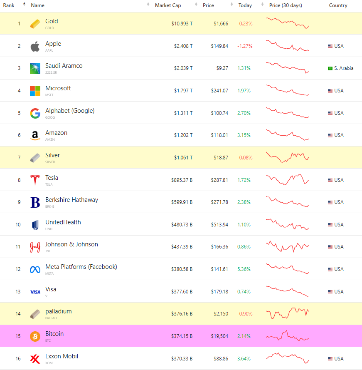Click the Visa logo icon
The width and height of the screenshot is (362, 370).
(x=35, y=292)
